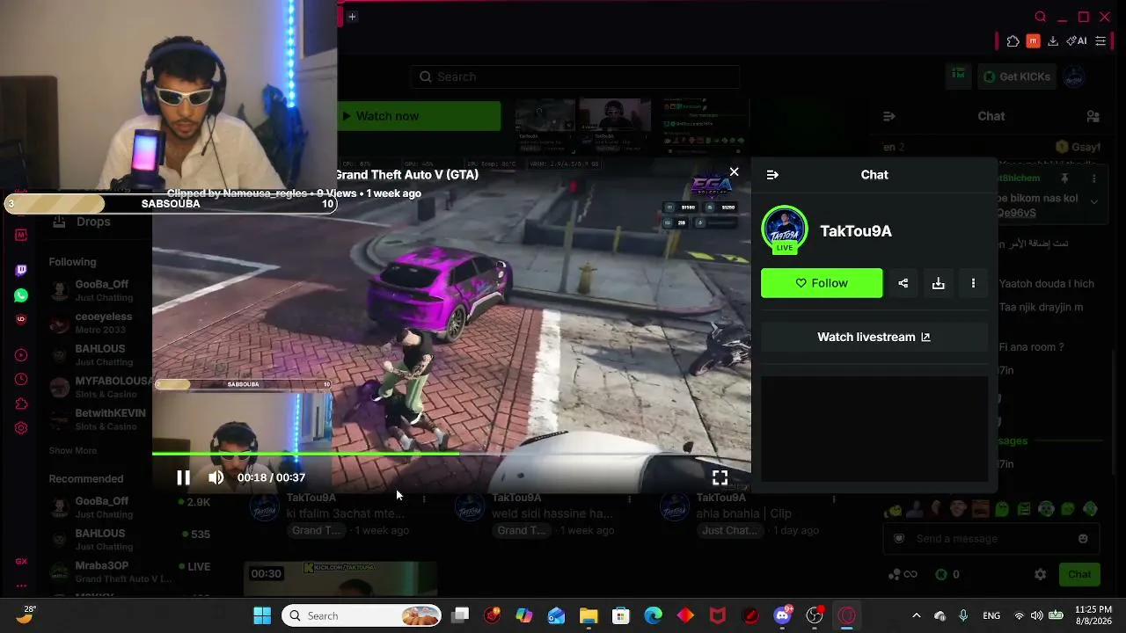Image resolution: width=1126 pixels, height=633 pixels.
Task: Open the Opera sidebar player icon
Action: 21,355
